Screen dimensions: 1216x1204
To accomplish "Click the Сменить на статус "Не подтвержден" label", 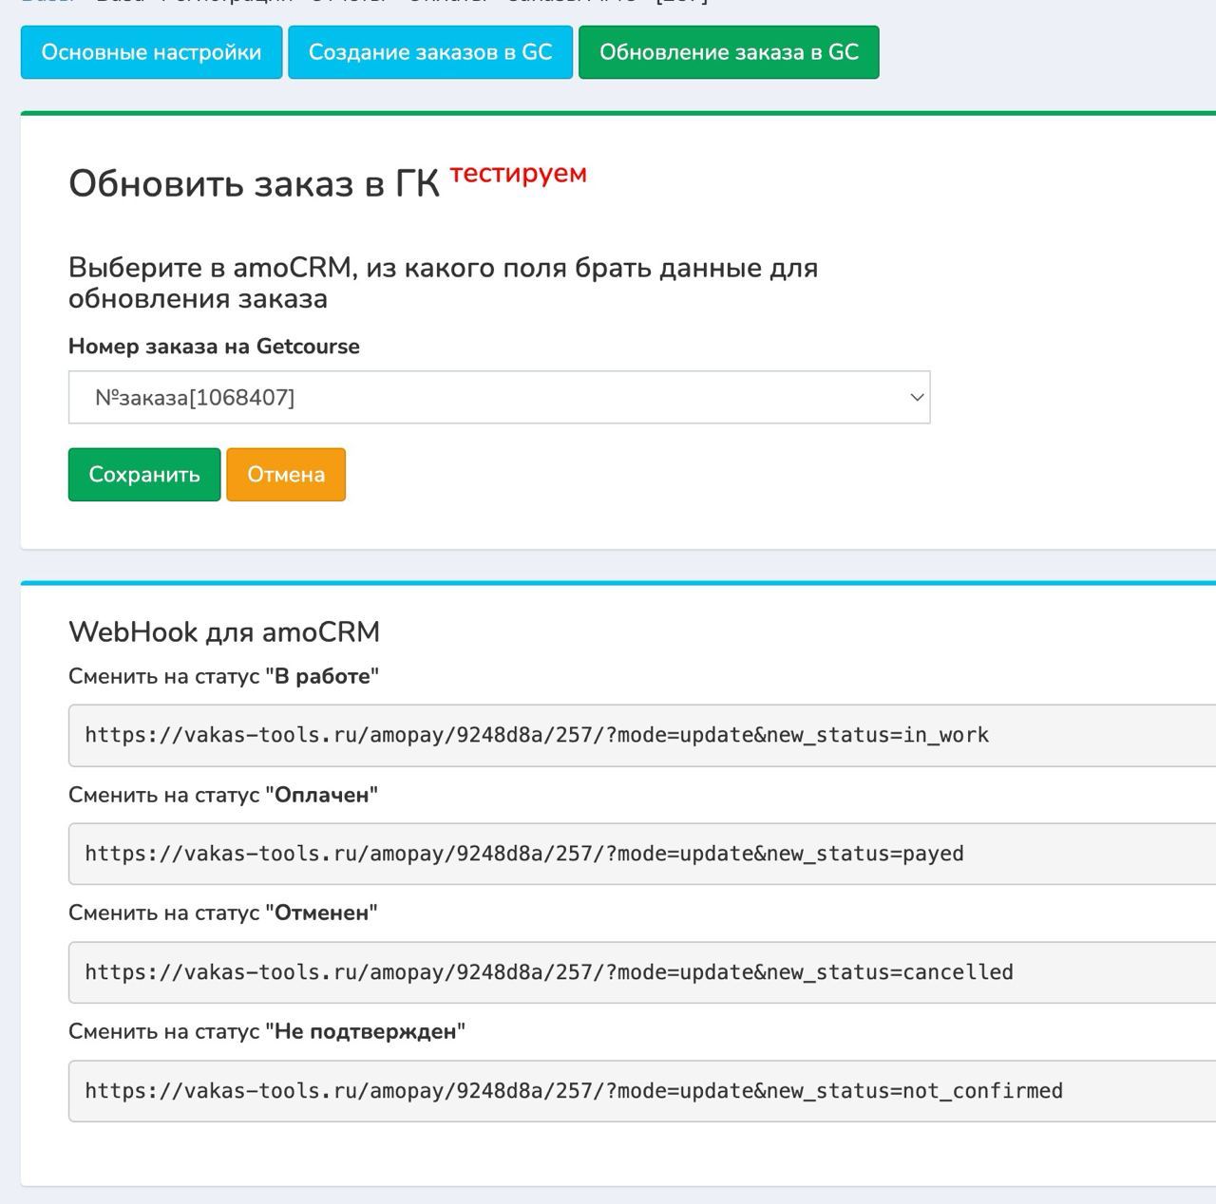I will [267, 1032].
